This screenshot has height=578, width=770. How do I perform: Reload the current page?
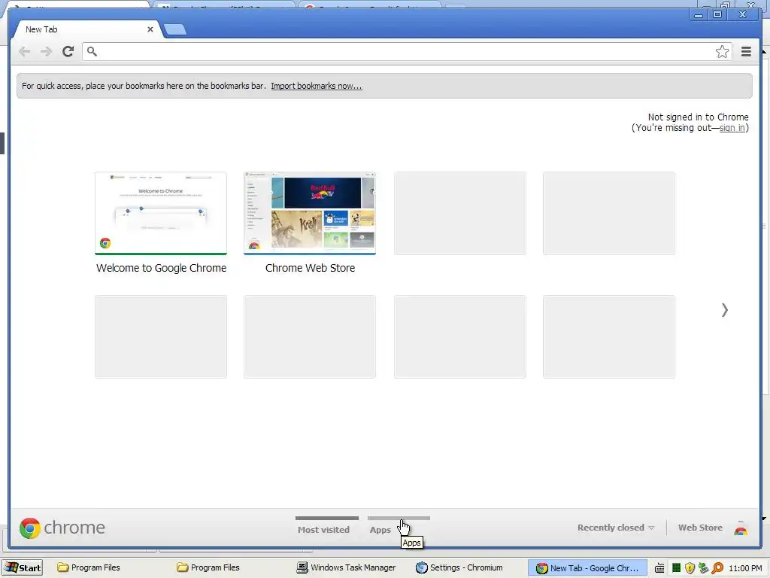pos(68,52)
